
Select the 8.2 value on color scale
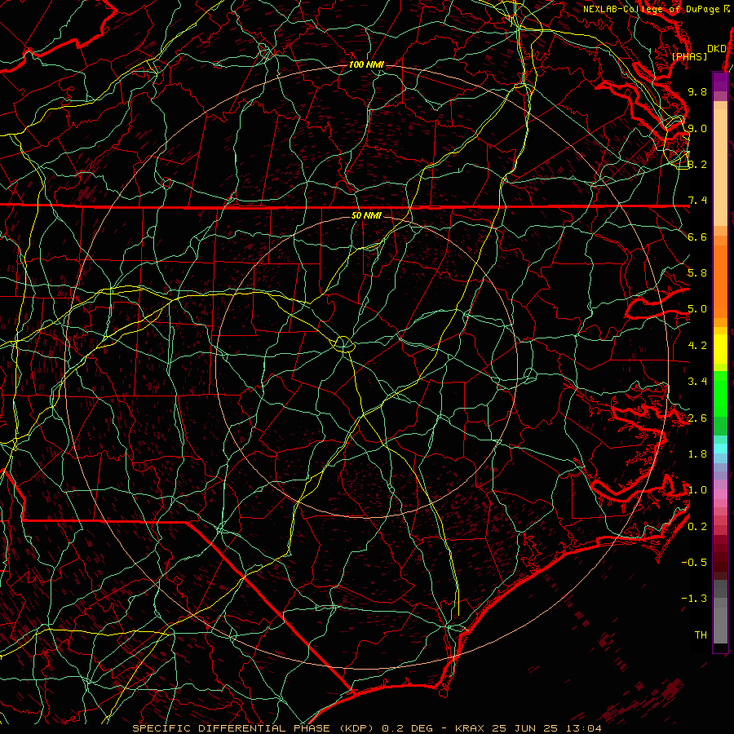[697, 164]
